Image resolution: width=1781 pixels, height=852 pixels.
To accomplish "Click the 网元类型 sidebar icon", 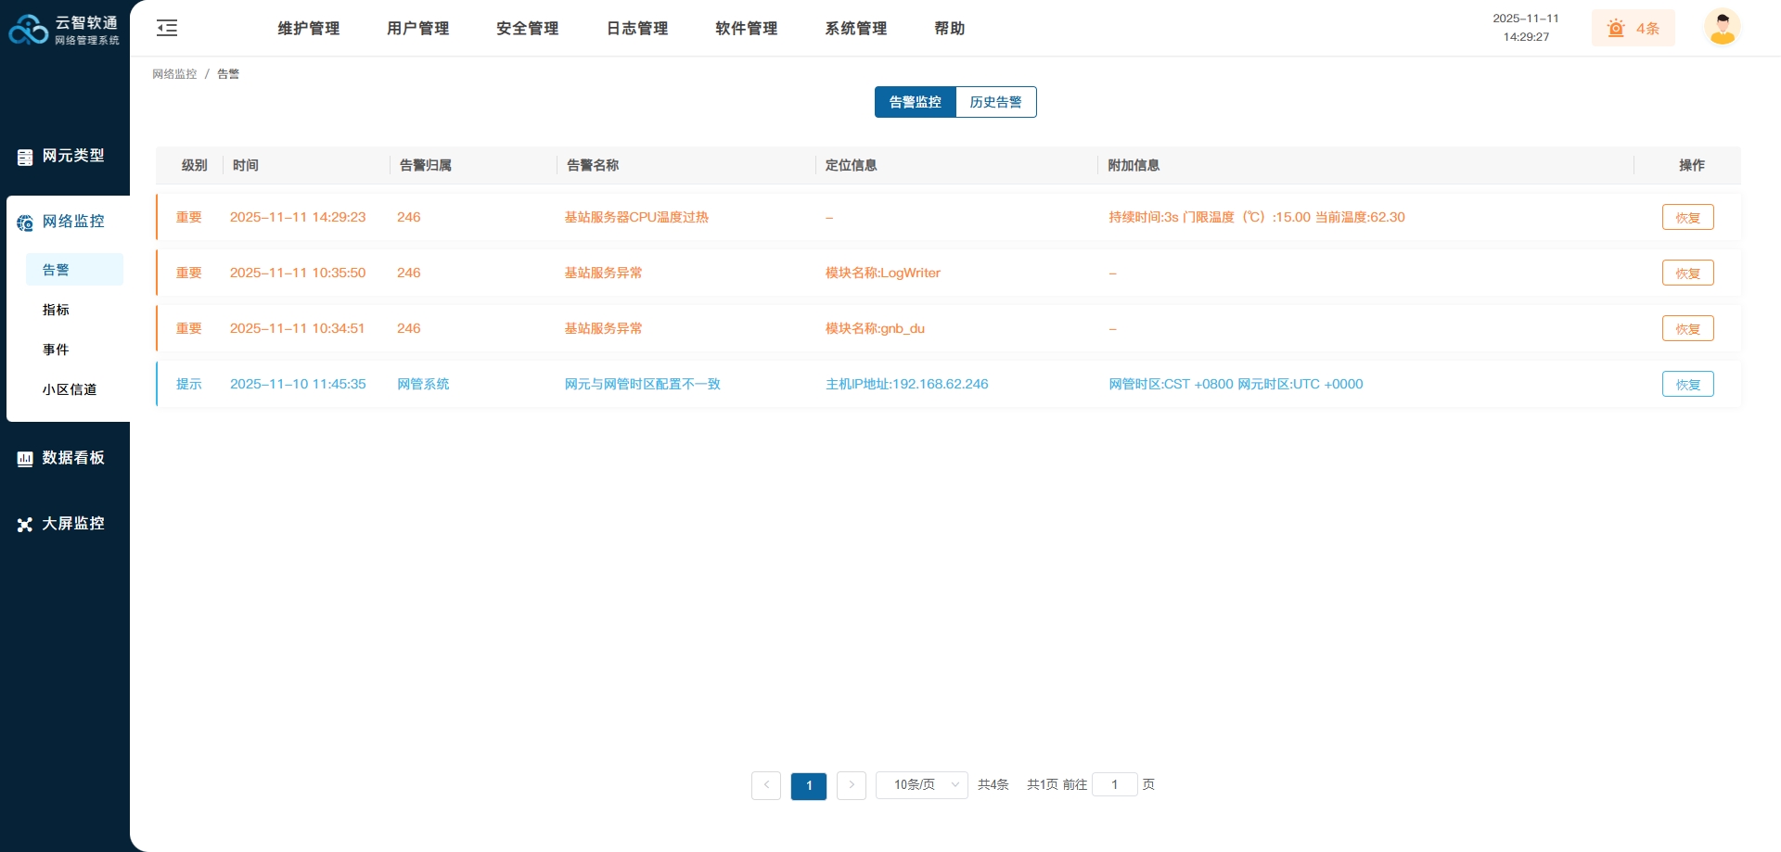I will (25, 157).
